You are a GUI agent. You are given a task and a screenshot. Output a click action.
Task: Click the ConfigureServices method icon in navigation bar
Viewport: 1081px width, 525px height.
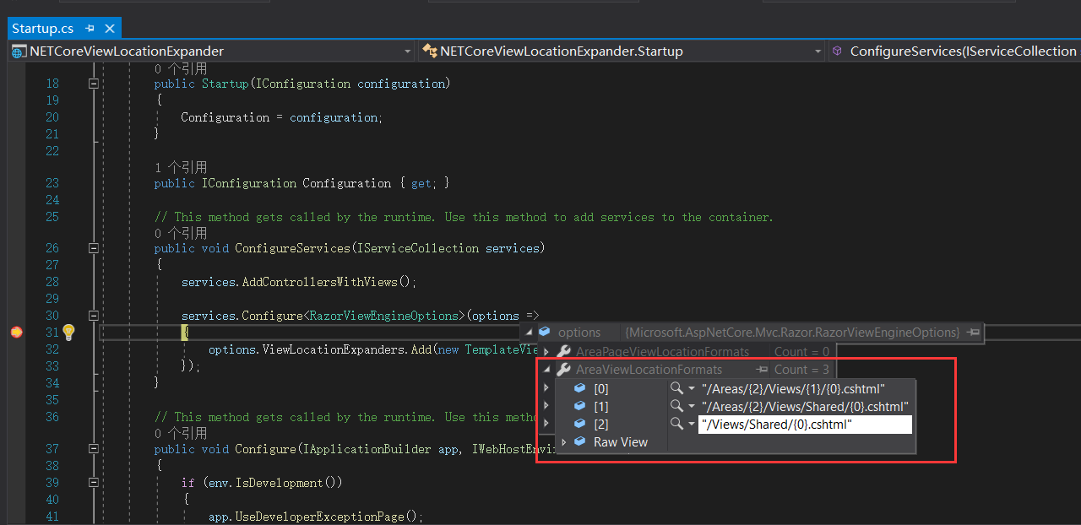coord(837,51)
